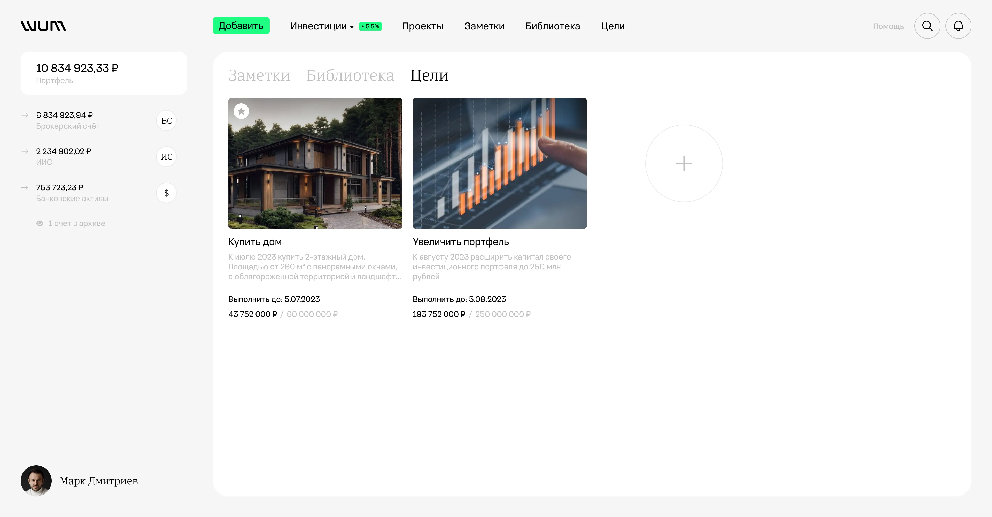
Task: Open Марк Дмитриев profile avatar
Action: (x=36, y=480)
